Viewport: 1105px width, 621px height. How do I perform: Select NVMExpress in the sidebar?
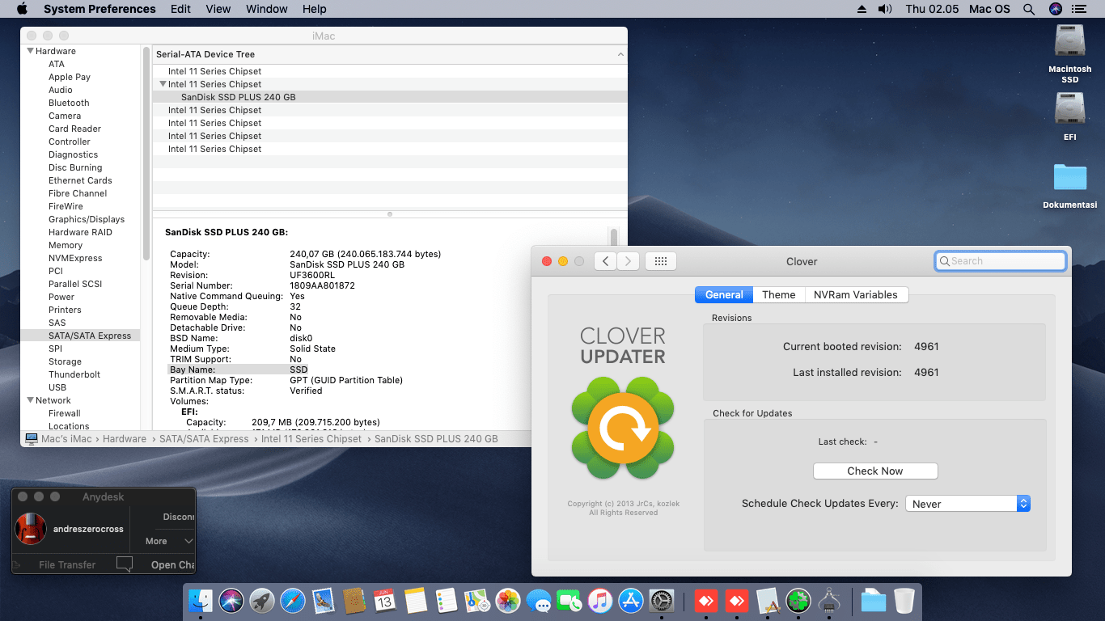click(75, 258)
